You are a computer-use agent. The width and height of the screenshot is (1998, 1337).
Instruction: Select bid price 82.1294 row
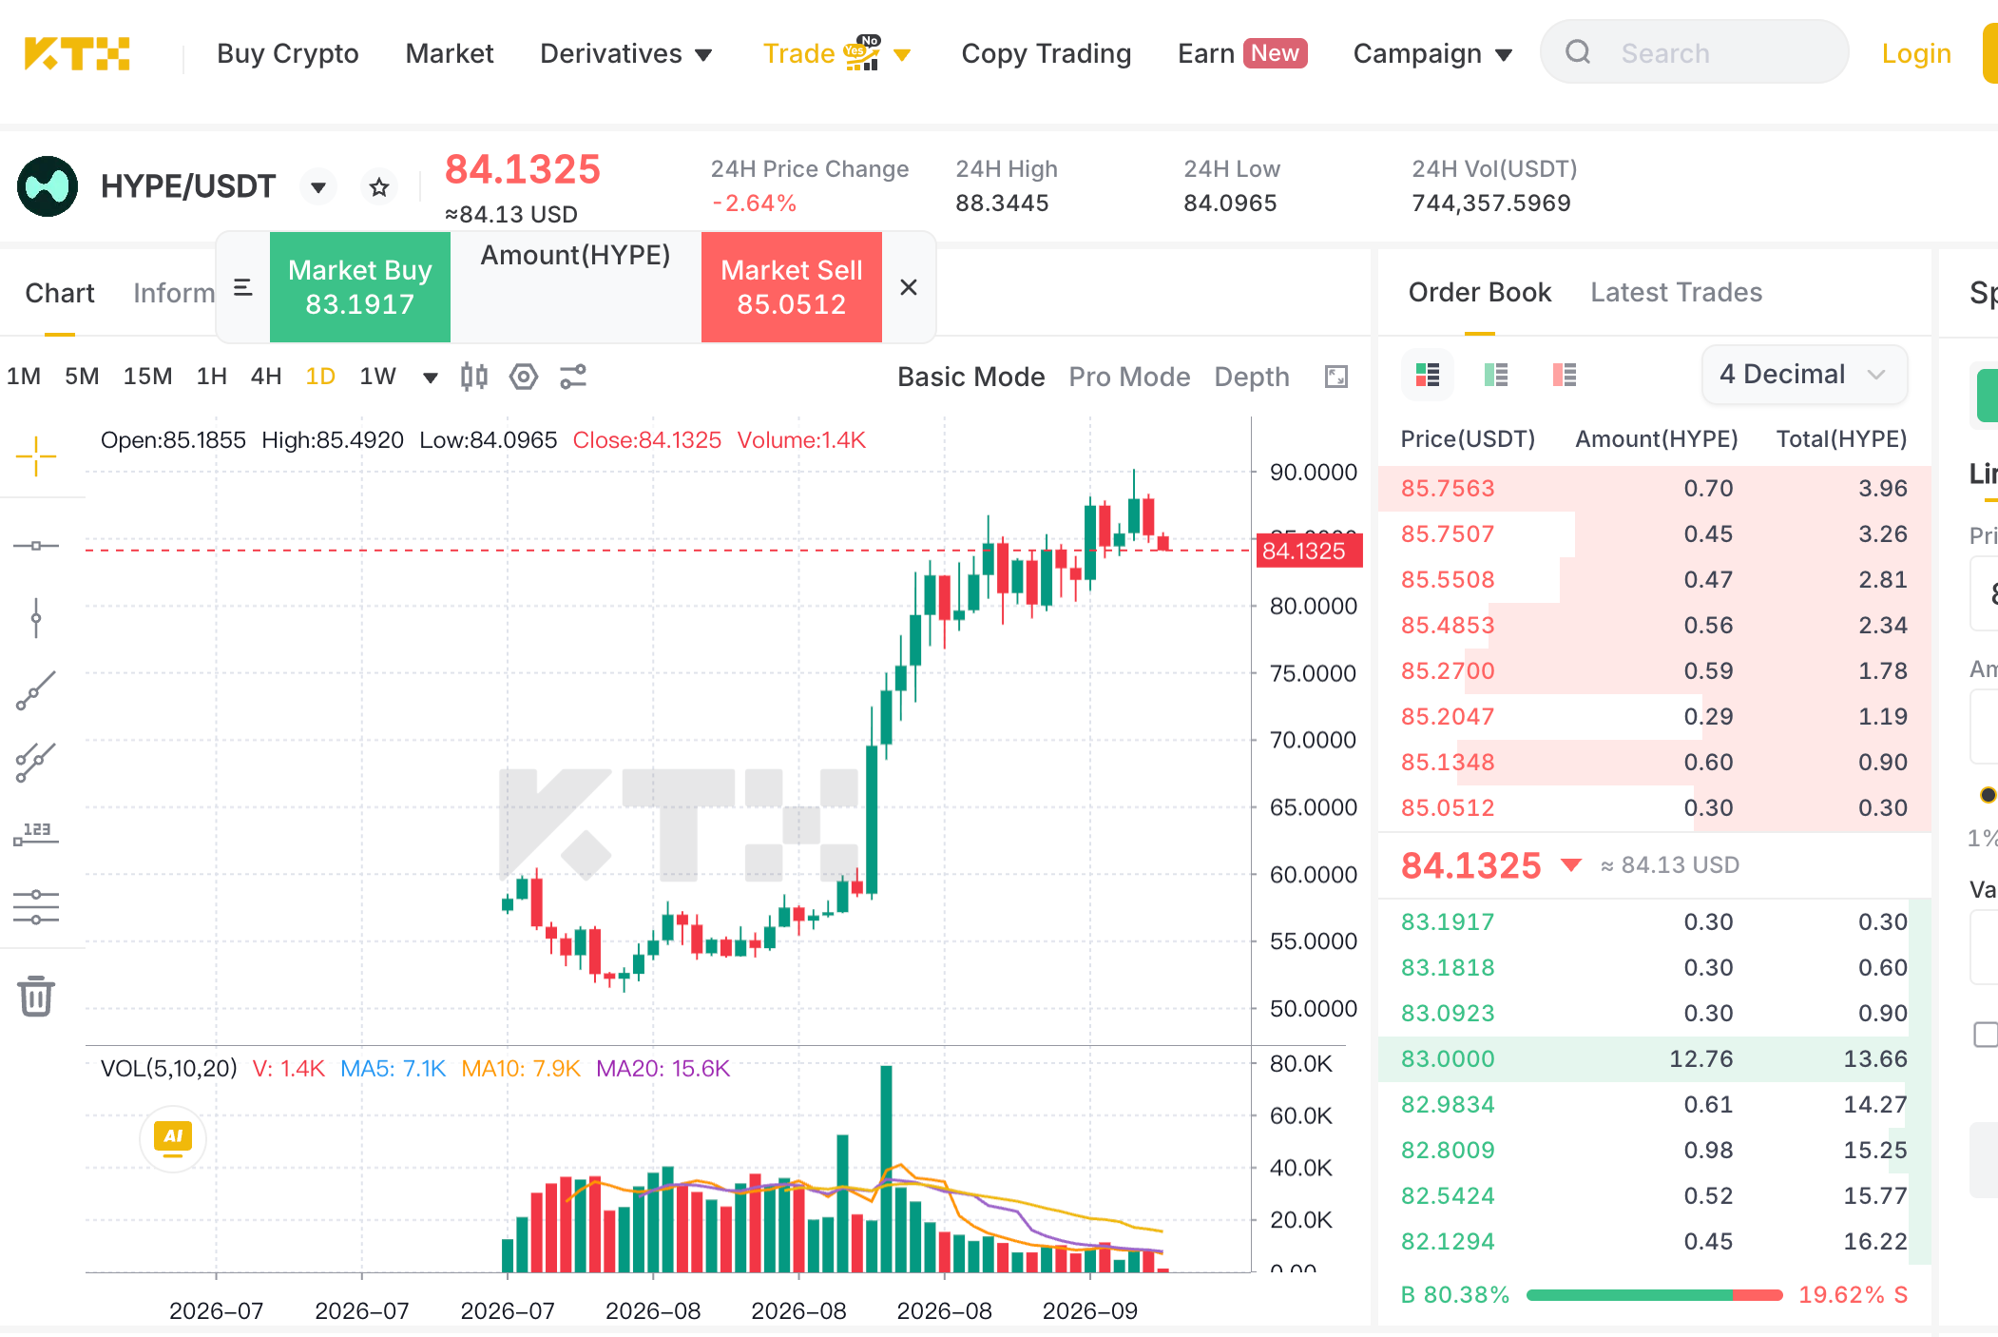click(1654, 1242)
